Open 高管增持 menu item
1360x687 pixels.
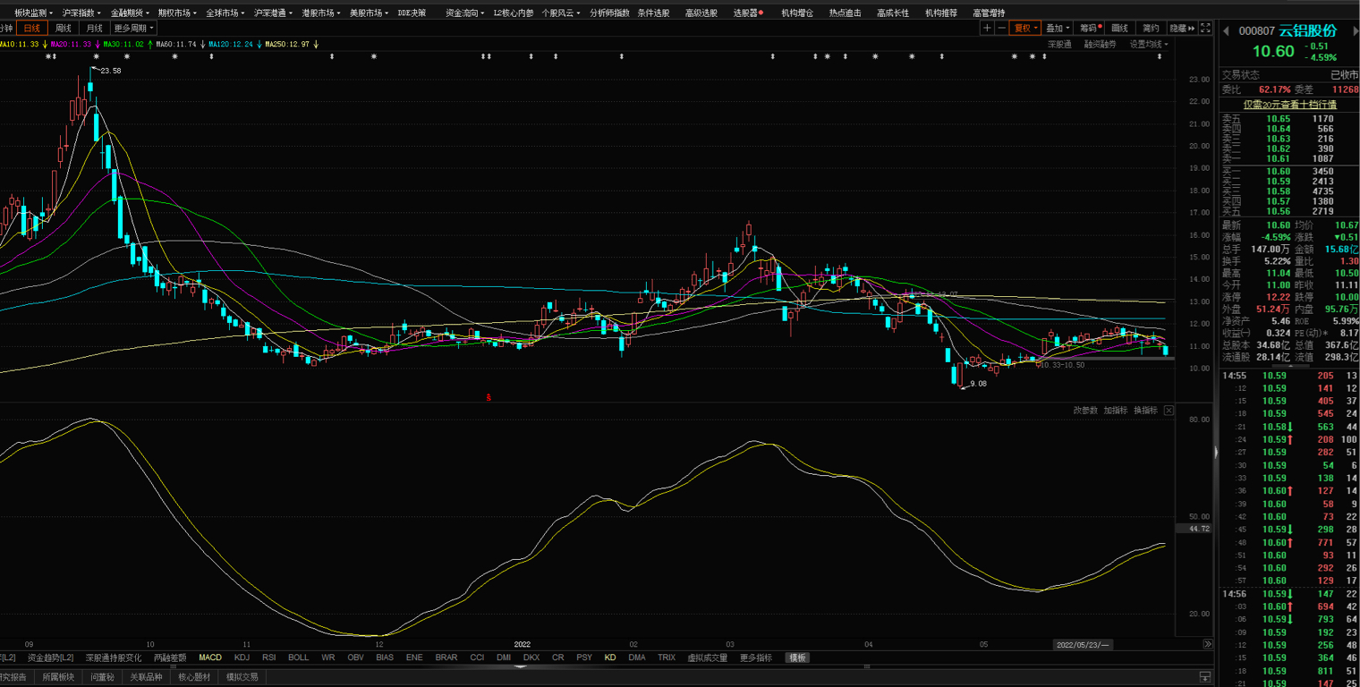pyautogui.click(x=989, y=13)
